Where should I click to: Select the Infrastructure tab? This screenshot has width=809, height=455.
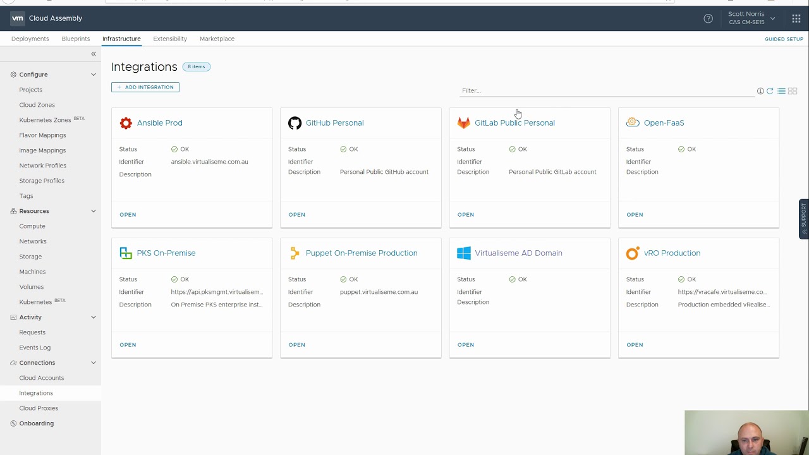click(121, 39)
